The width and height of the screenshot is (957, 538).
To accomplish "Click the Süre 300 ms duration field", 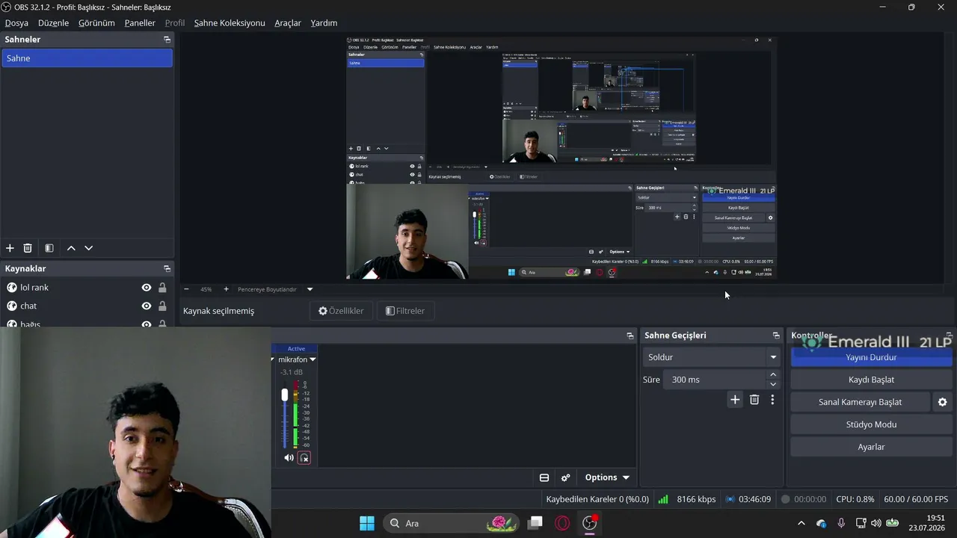I will pyautogui.click(x=715, y=380).
